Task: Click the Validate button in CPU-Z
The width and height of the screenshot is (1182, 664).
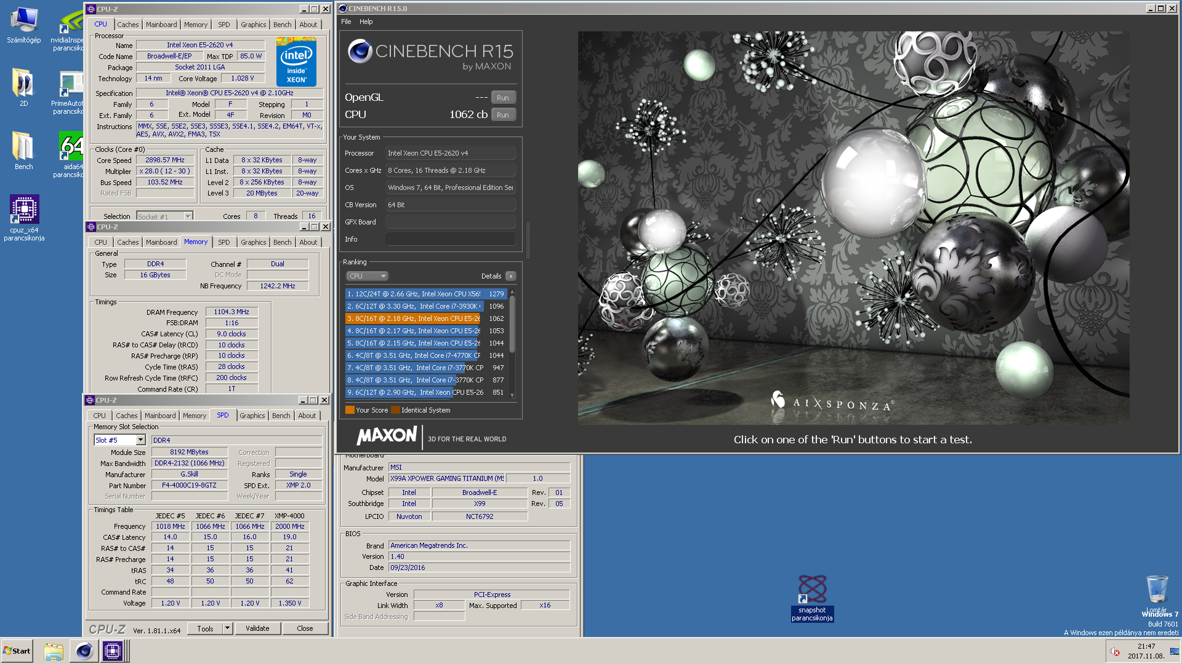Action: pos(257,628)
